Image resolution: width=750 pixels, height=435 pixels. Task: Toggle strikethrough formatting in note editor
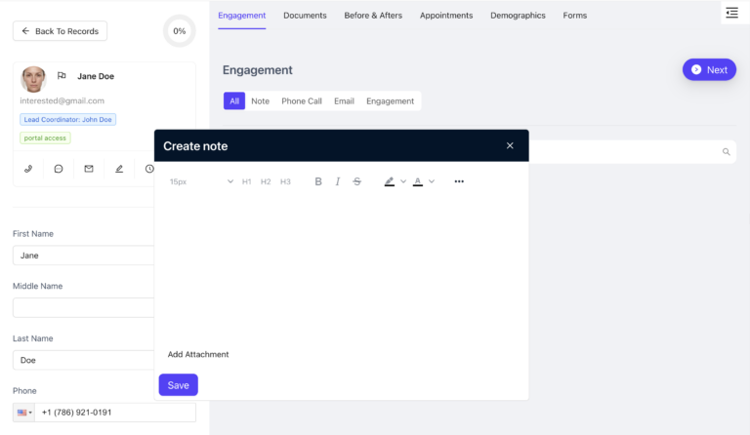pos(356,181)
